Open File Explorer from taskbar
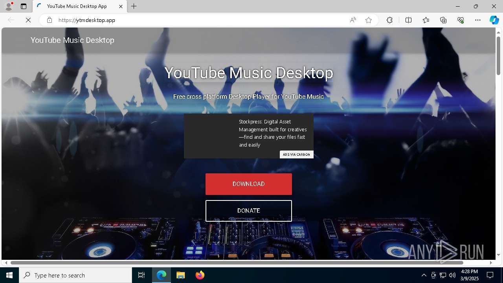This screenshot has height=283, width=503. click(180, 275)
